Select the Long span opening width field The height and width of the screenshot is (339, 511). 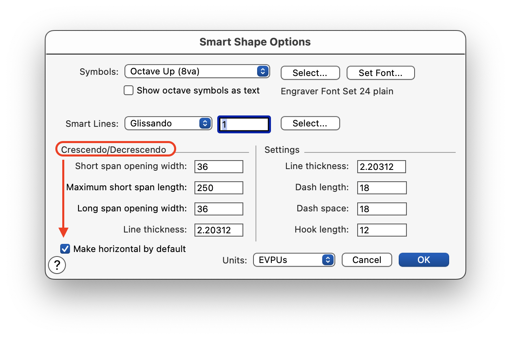[x=219, y=209]
